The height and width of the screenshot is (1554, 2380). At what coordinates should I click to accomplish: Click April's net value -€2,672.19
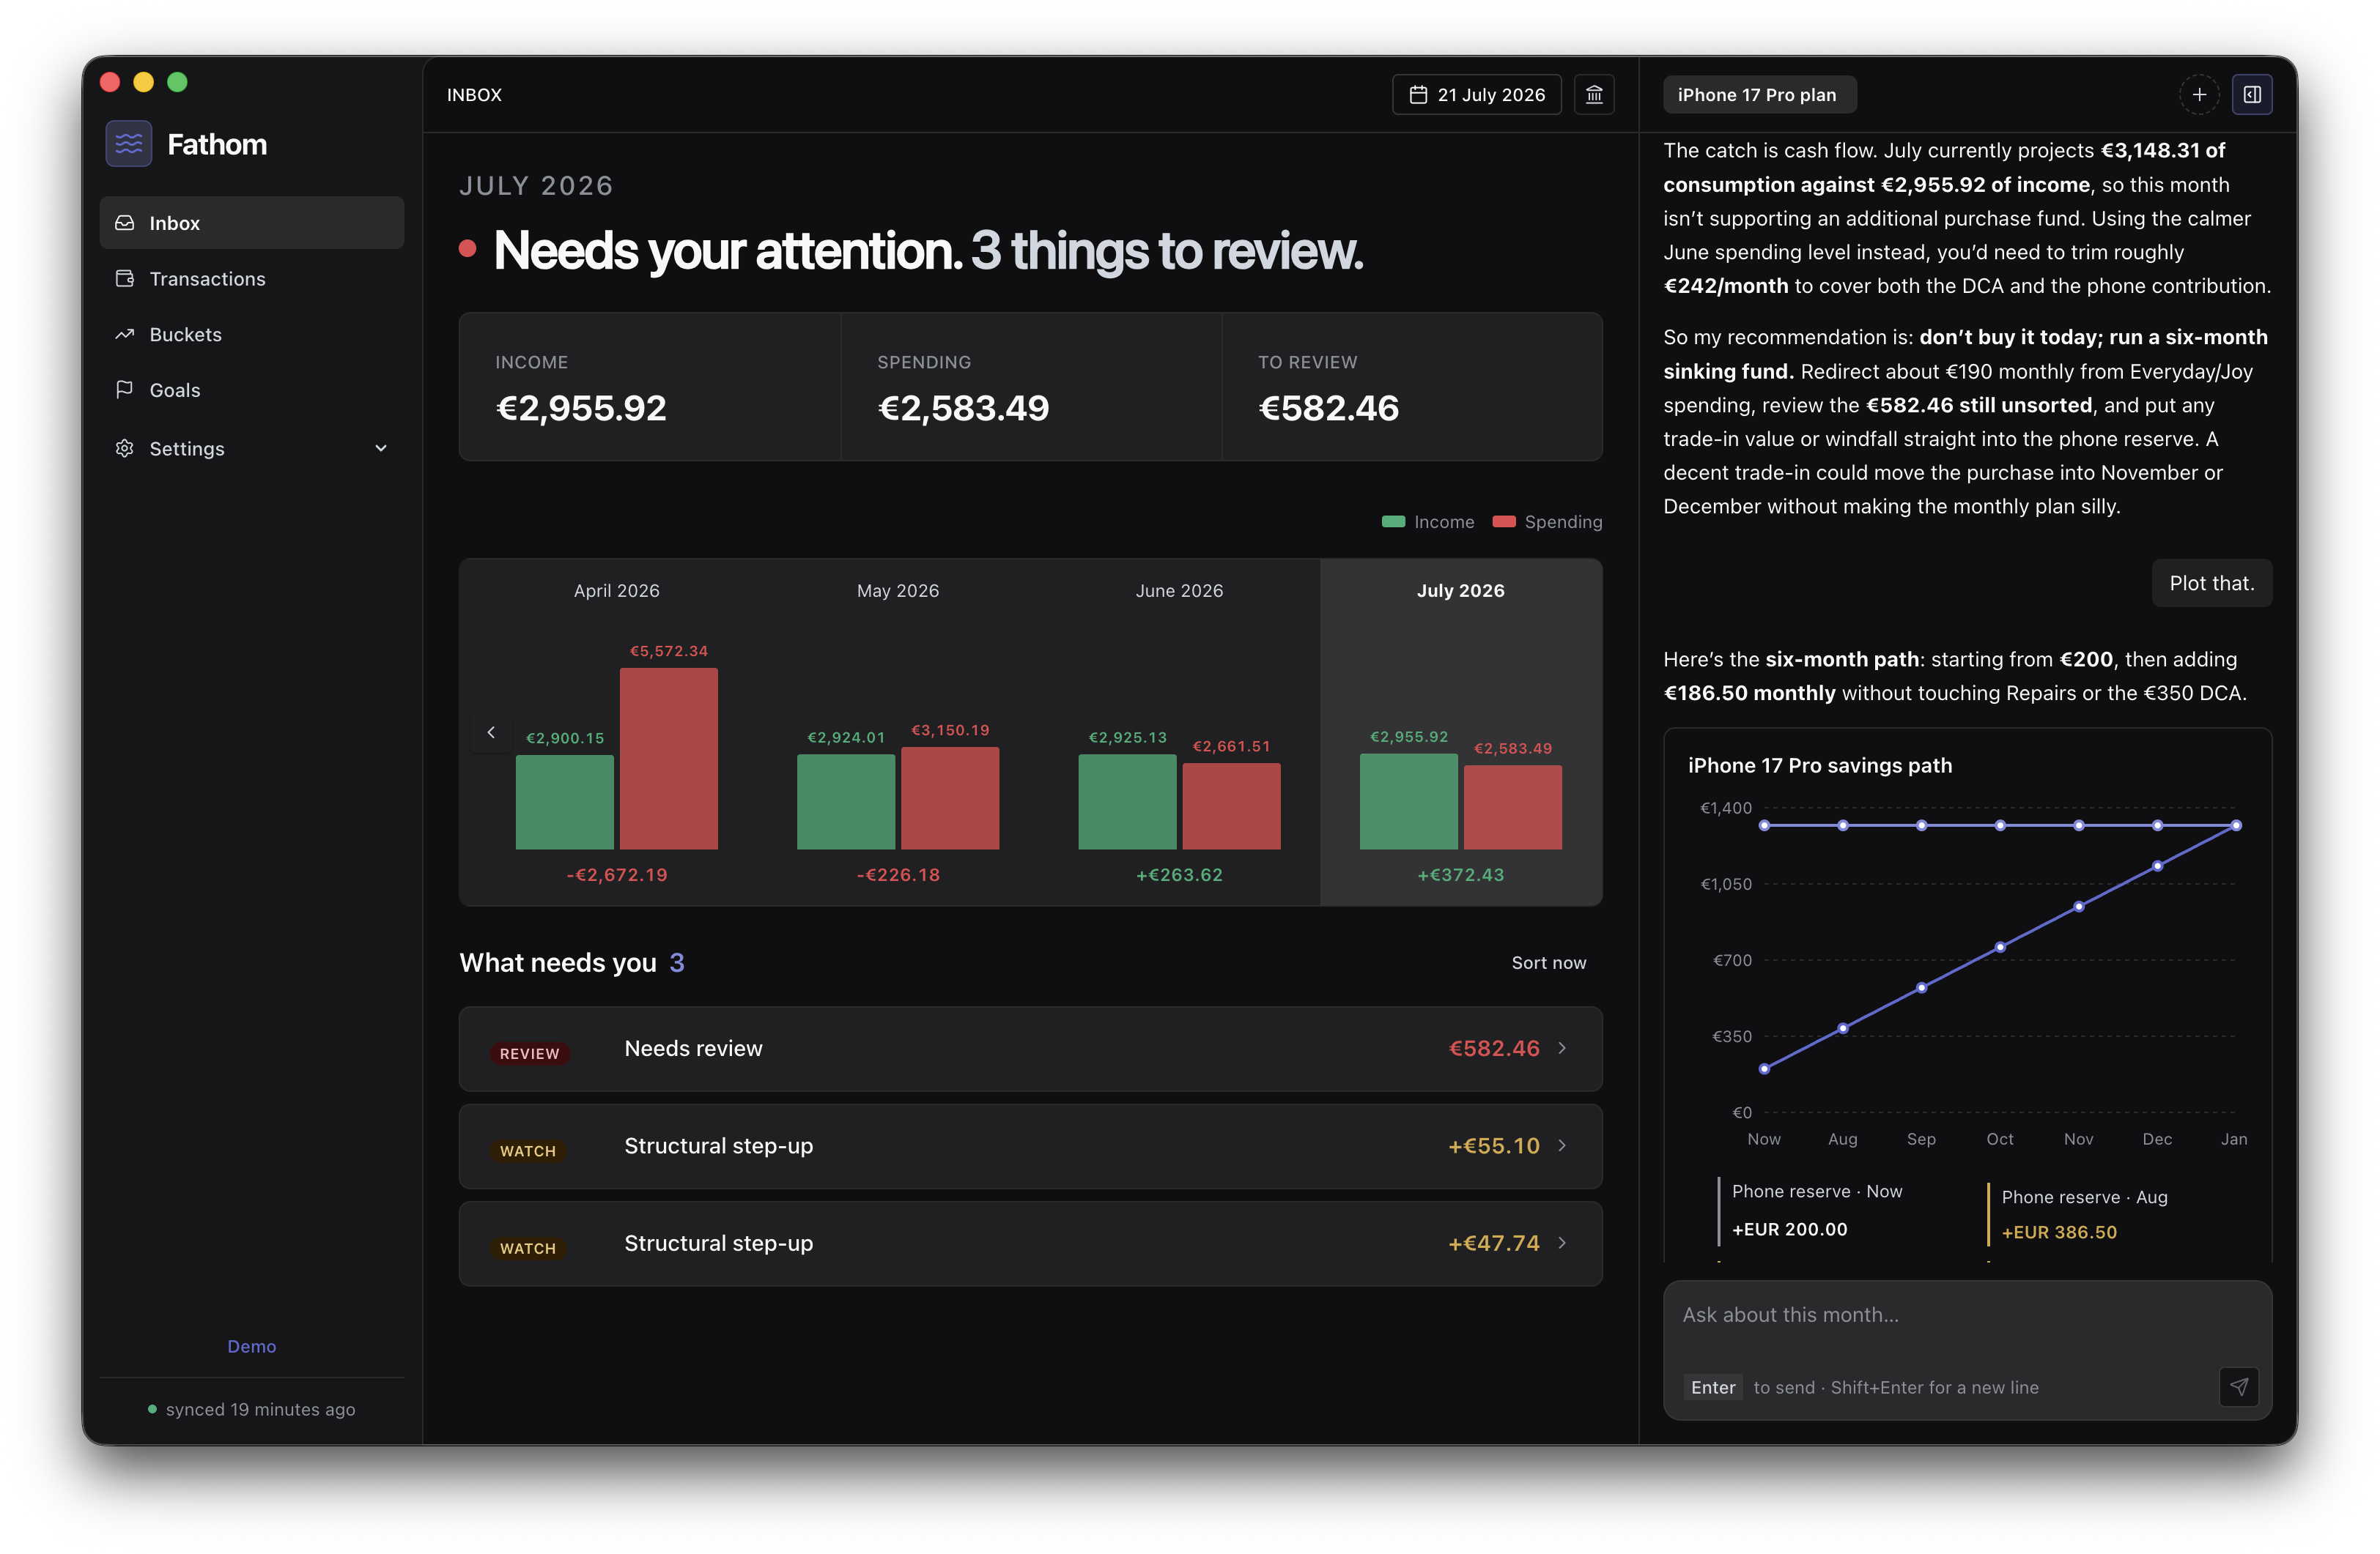pos(617,875)
